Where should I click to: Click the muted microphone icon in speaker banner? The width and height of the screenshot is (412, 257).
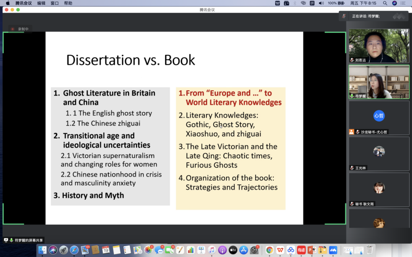coord(344,16)
